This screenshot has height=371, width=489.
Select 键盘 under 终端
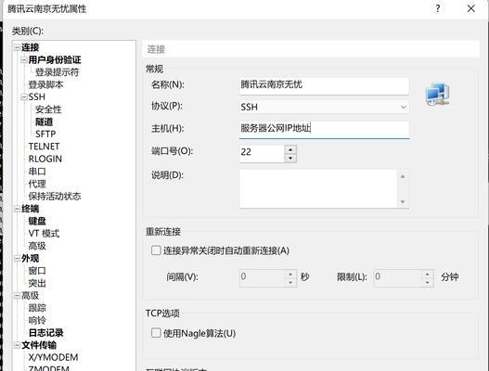pos(37,221)
